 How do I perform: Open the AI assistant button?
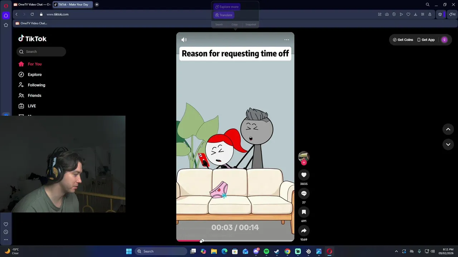[x=452, y=14]
